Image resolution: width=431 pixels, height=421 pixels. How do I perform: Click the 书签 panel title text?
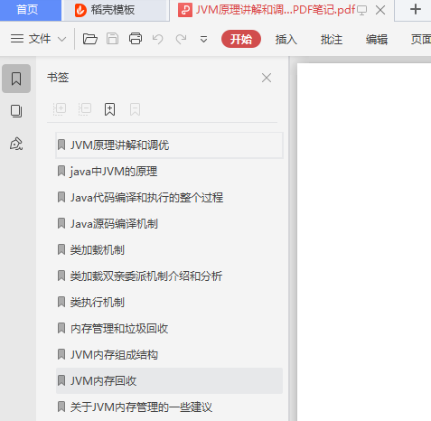click(58, 78)
